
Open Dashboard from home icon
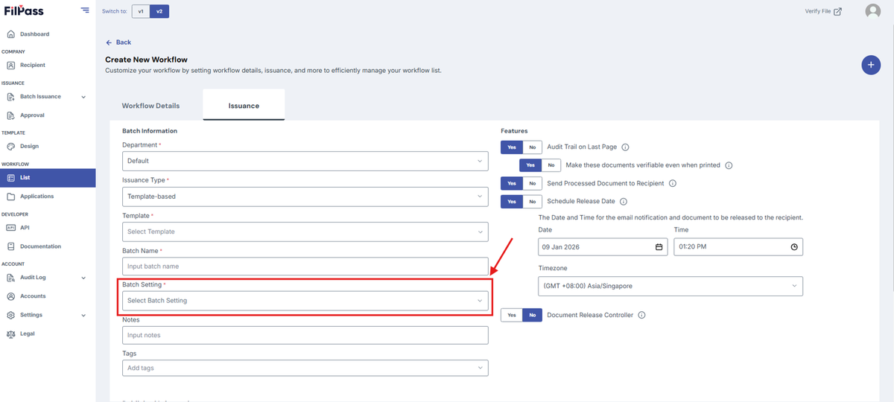(11, 34)
